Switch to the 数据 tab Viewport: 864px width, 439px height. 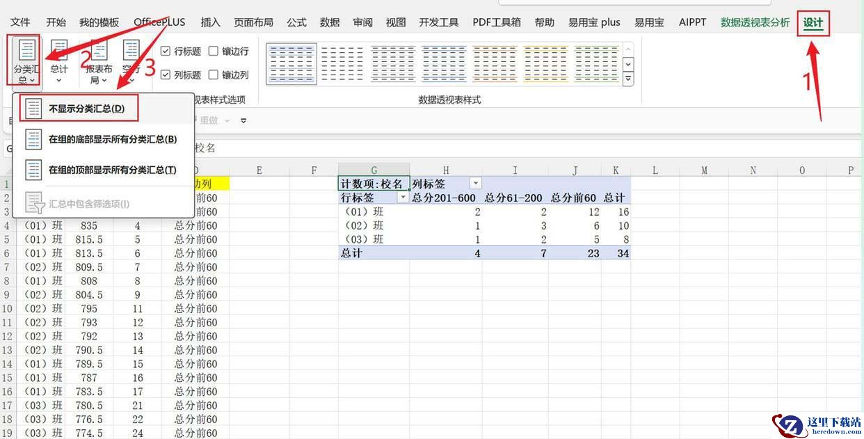coord(330,22)
